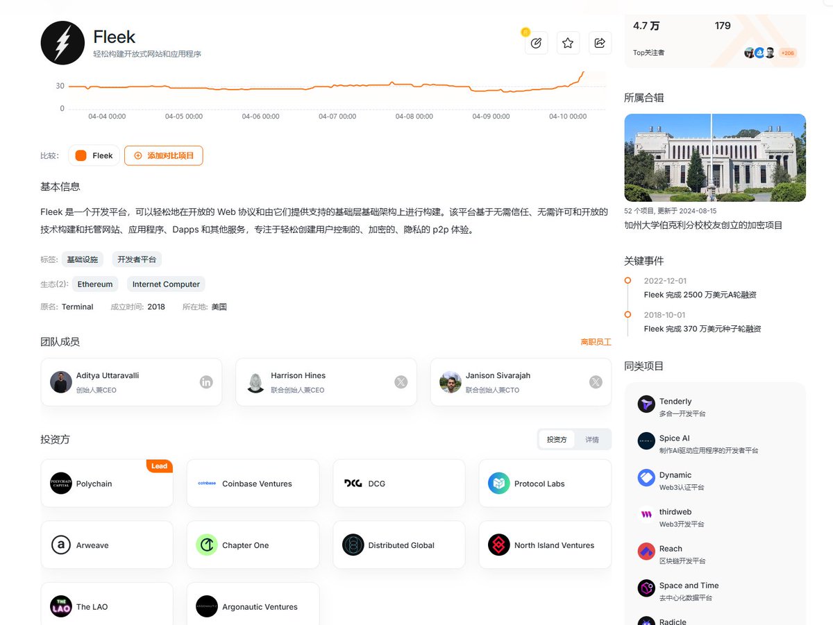
Task: Click 添加对比项目 button
Action: (164, 155)
